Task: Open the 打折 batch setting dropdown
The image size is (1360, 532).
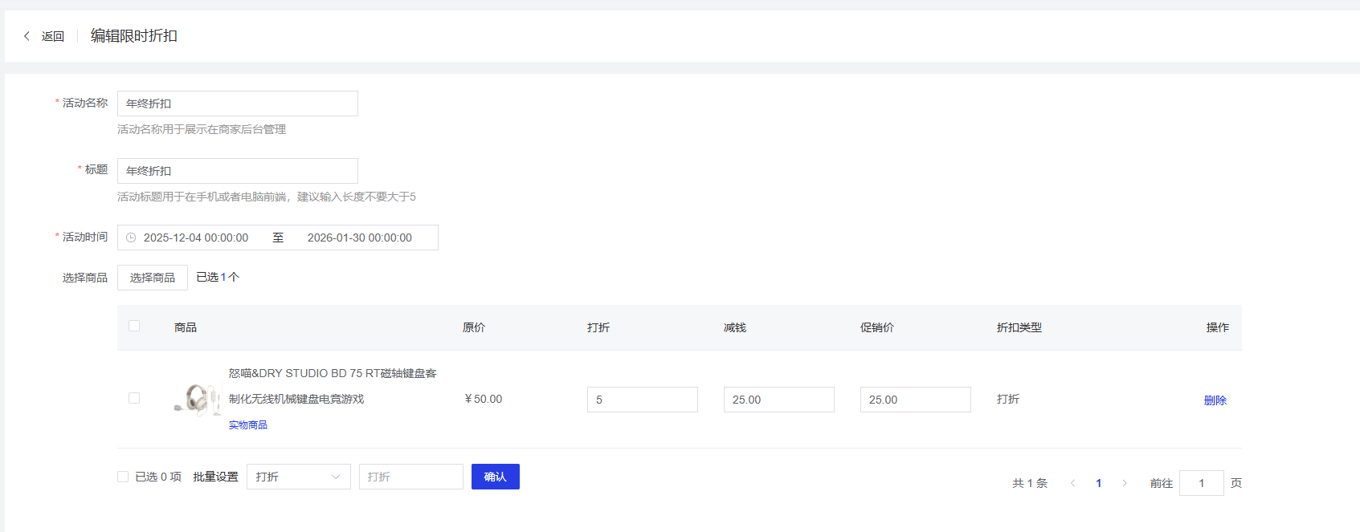Action: [298, 477]
